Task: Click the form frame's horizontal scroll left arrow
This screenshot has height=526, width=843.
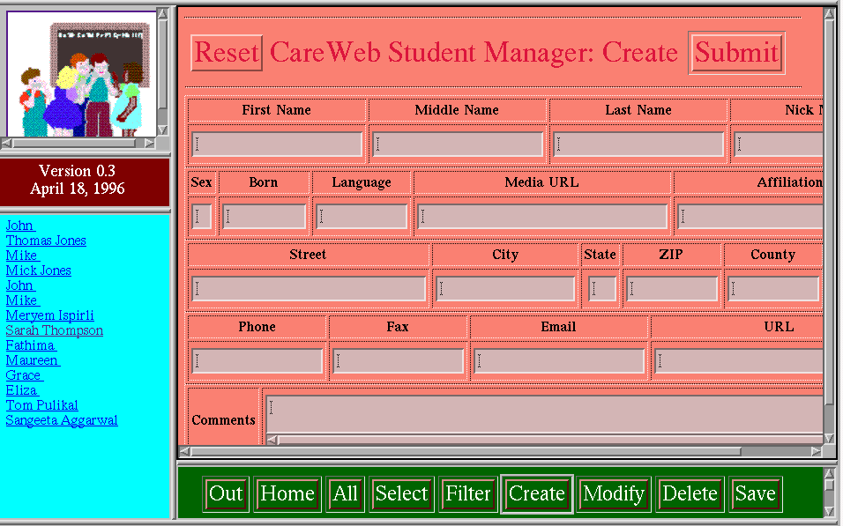Action: click(184, 451)
